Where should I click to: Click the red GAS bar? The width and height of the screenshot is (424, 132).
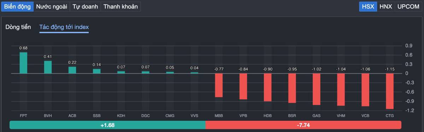[x=316, y=89]
